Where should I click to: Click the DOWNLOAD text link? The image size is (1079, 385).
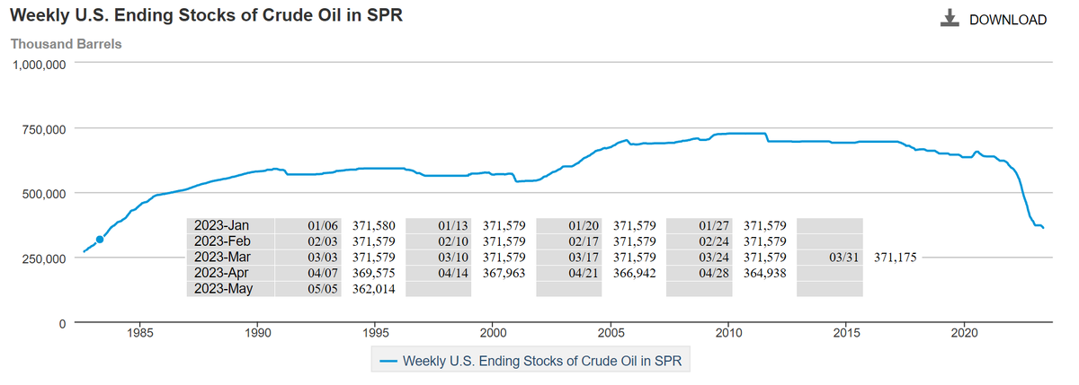click(1007, 20)
